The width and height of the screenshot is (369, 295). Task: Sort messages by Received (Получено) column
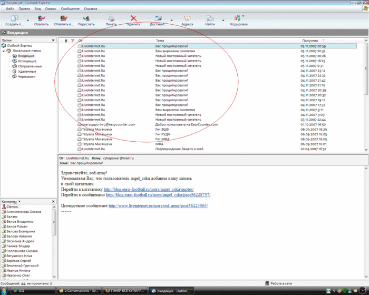(310, 41)
